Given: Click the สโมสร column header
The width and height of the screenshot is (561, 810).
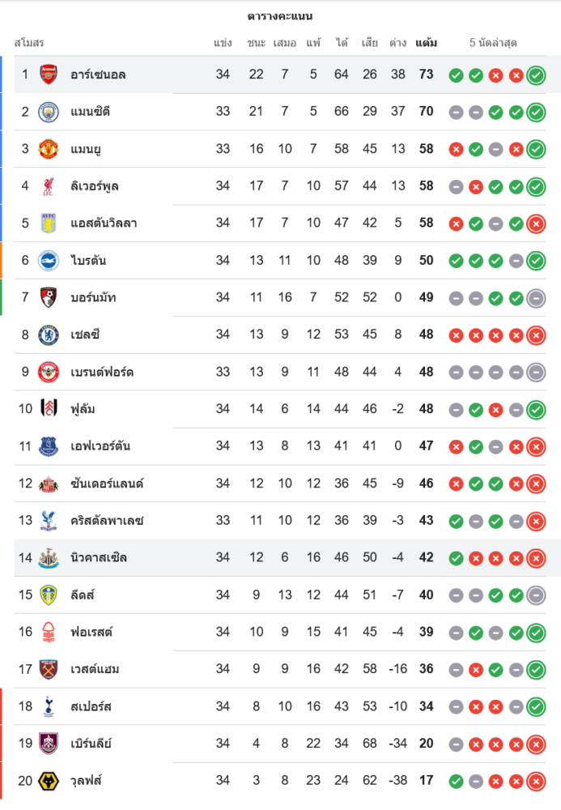Looking at the screenshot, I should (x=29, y=42).
